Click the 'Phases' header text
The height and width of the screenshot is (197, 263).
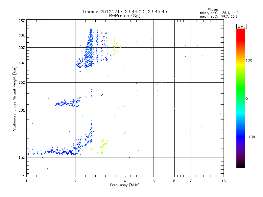click(213, 10)
